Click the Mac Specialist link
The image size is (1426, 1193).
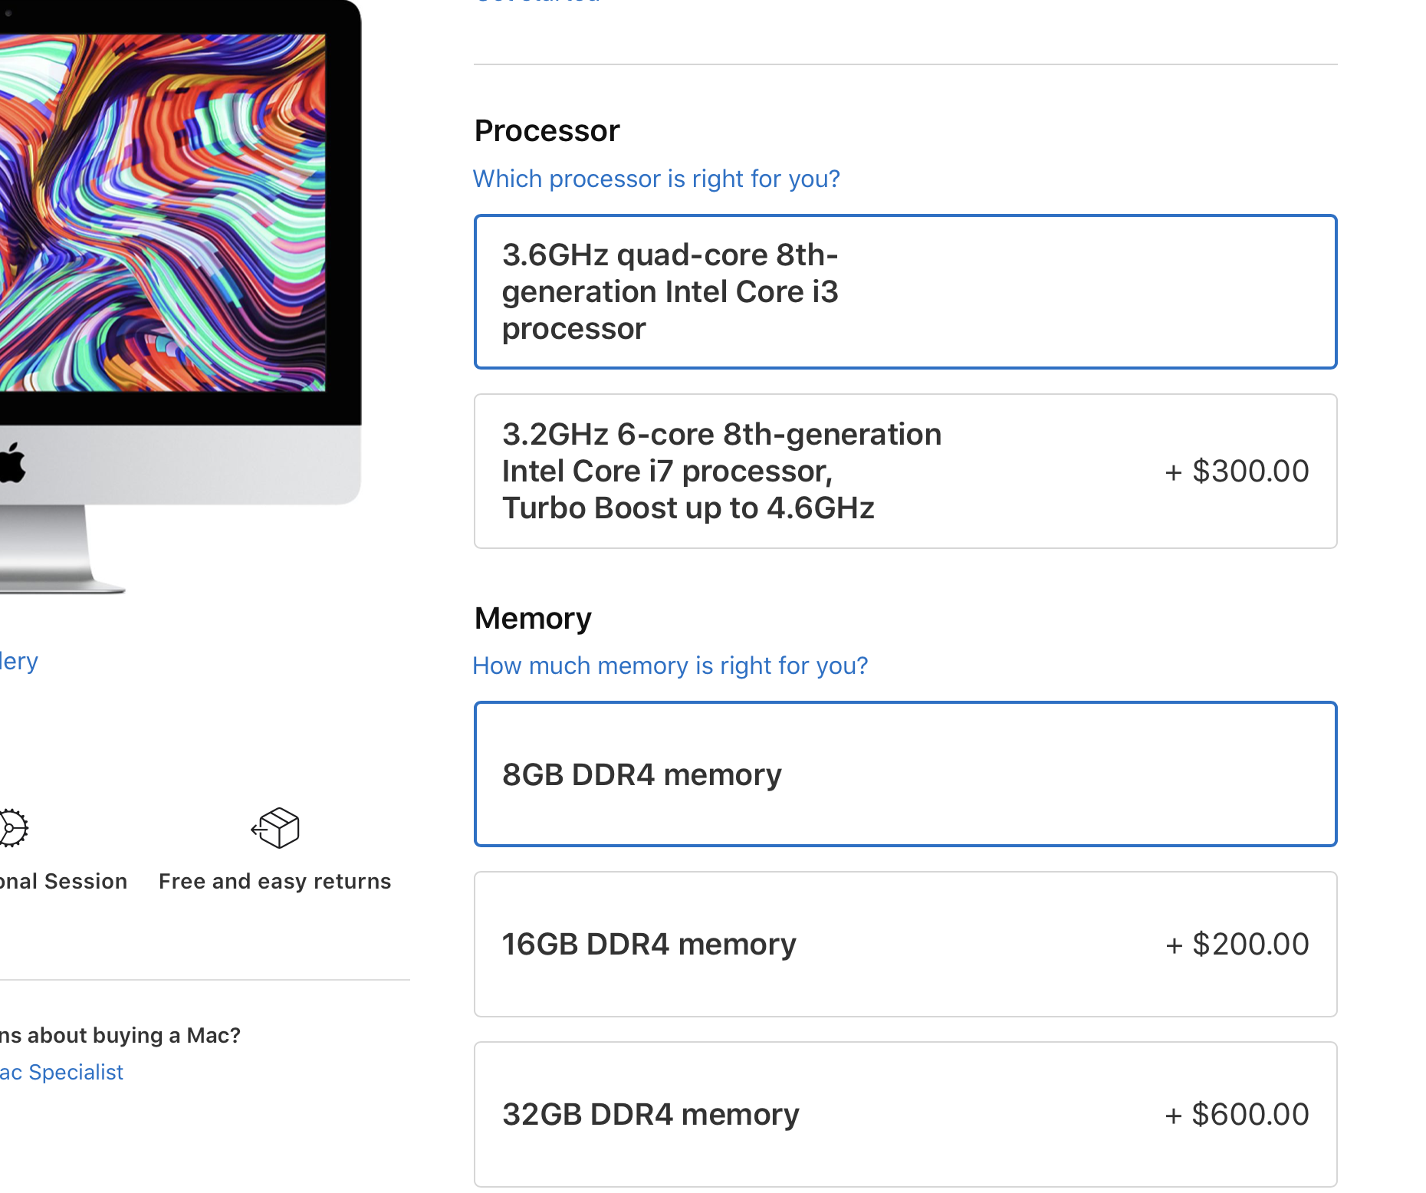pos(61,1072)
